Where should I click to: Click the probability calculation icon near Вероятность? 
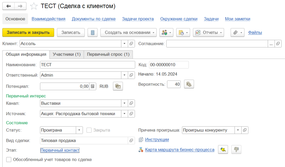(x=189, y=84)
